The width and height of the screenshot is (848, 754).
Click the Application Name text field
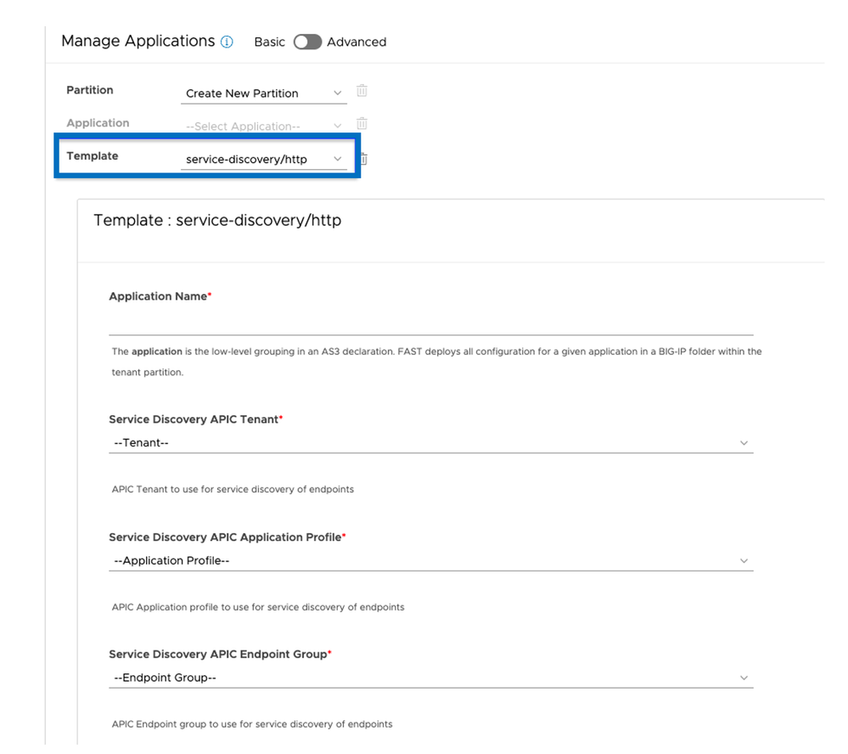point(430,324)
